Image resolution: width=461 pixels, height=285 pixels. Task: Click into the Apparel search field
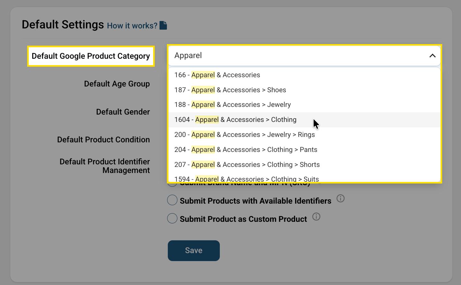click(x=297, y=56)
